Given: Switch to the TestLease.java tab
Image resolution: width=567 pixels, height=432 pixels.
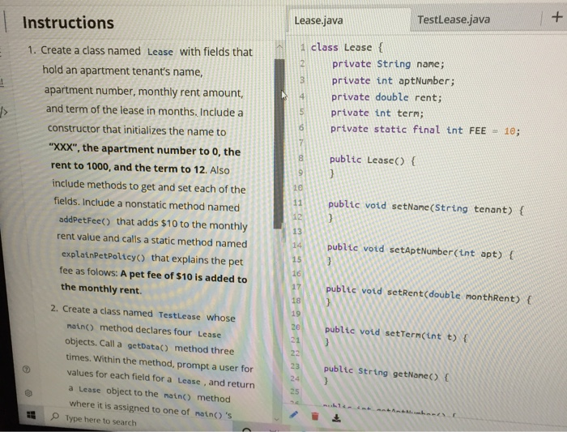Looking at the screenshot, I should (x=454, y=19).
